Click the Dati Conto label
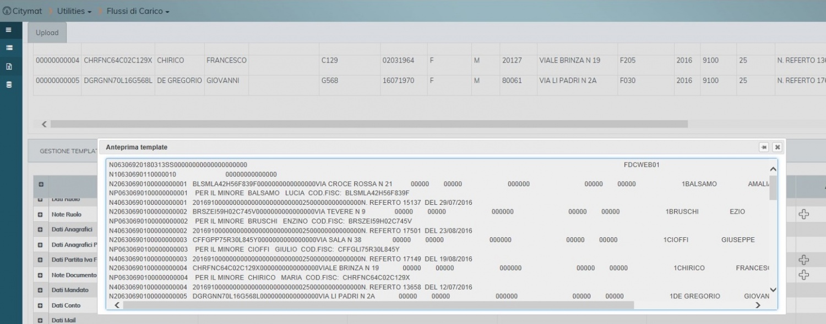This screenshot has width=826, height=324. tap(66, 305)
